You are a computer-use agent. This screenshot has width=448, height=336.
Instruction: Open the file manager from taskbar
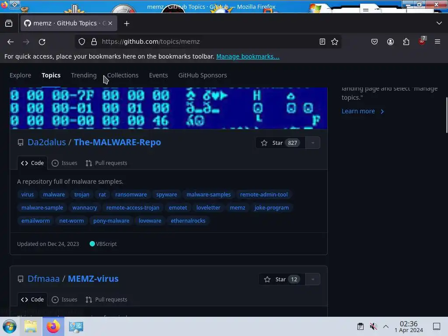31,326
